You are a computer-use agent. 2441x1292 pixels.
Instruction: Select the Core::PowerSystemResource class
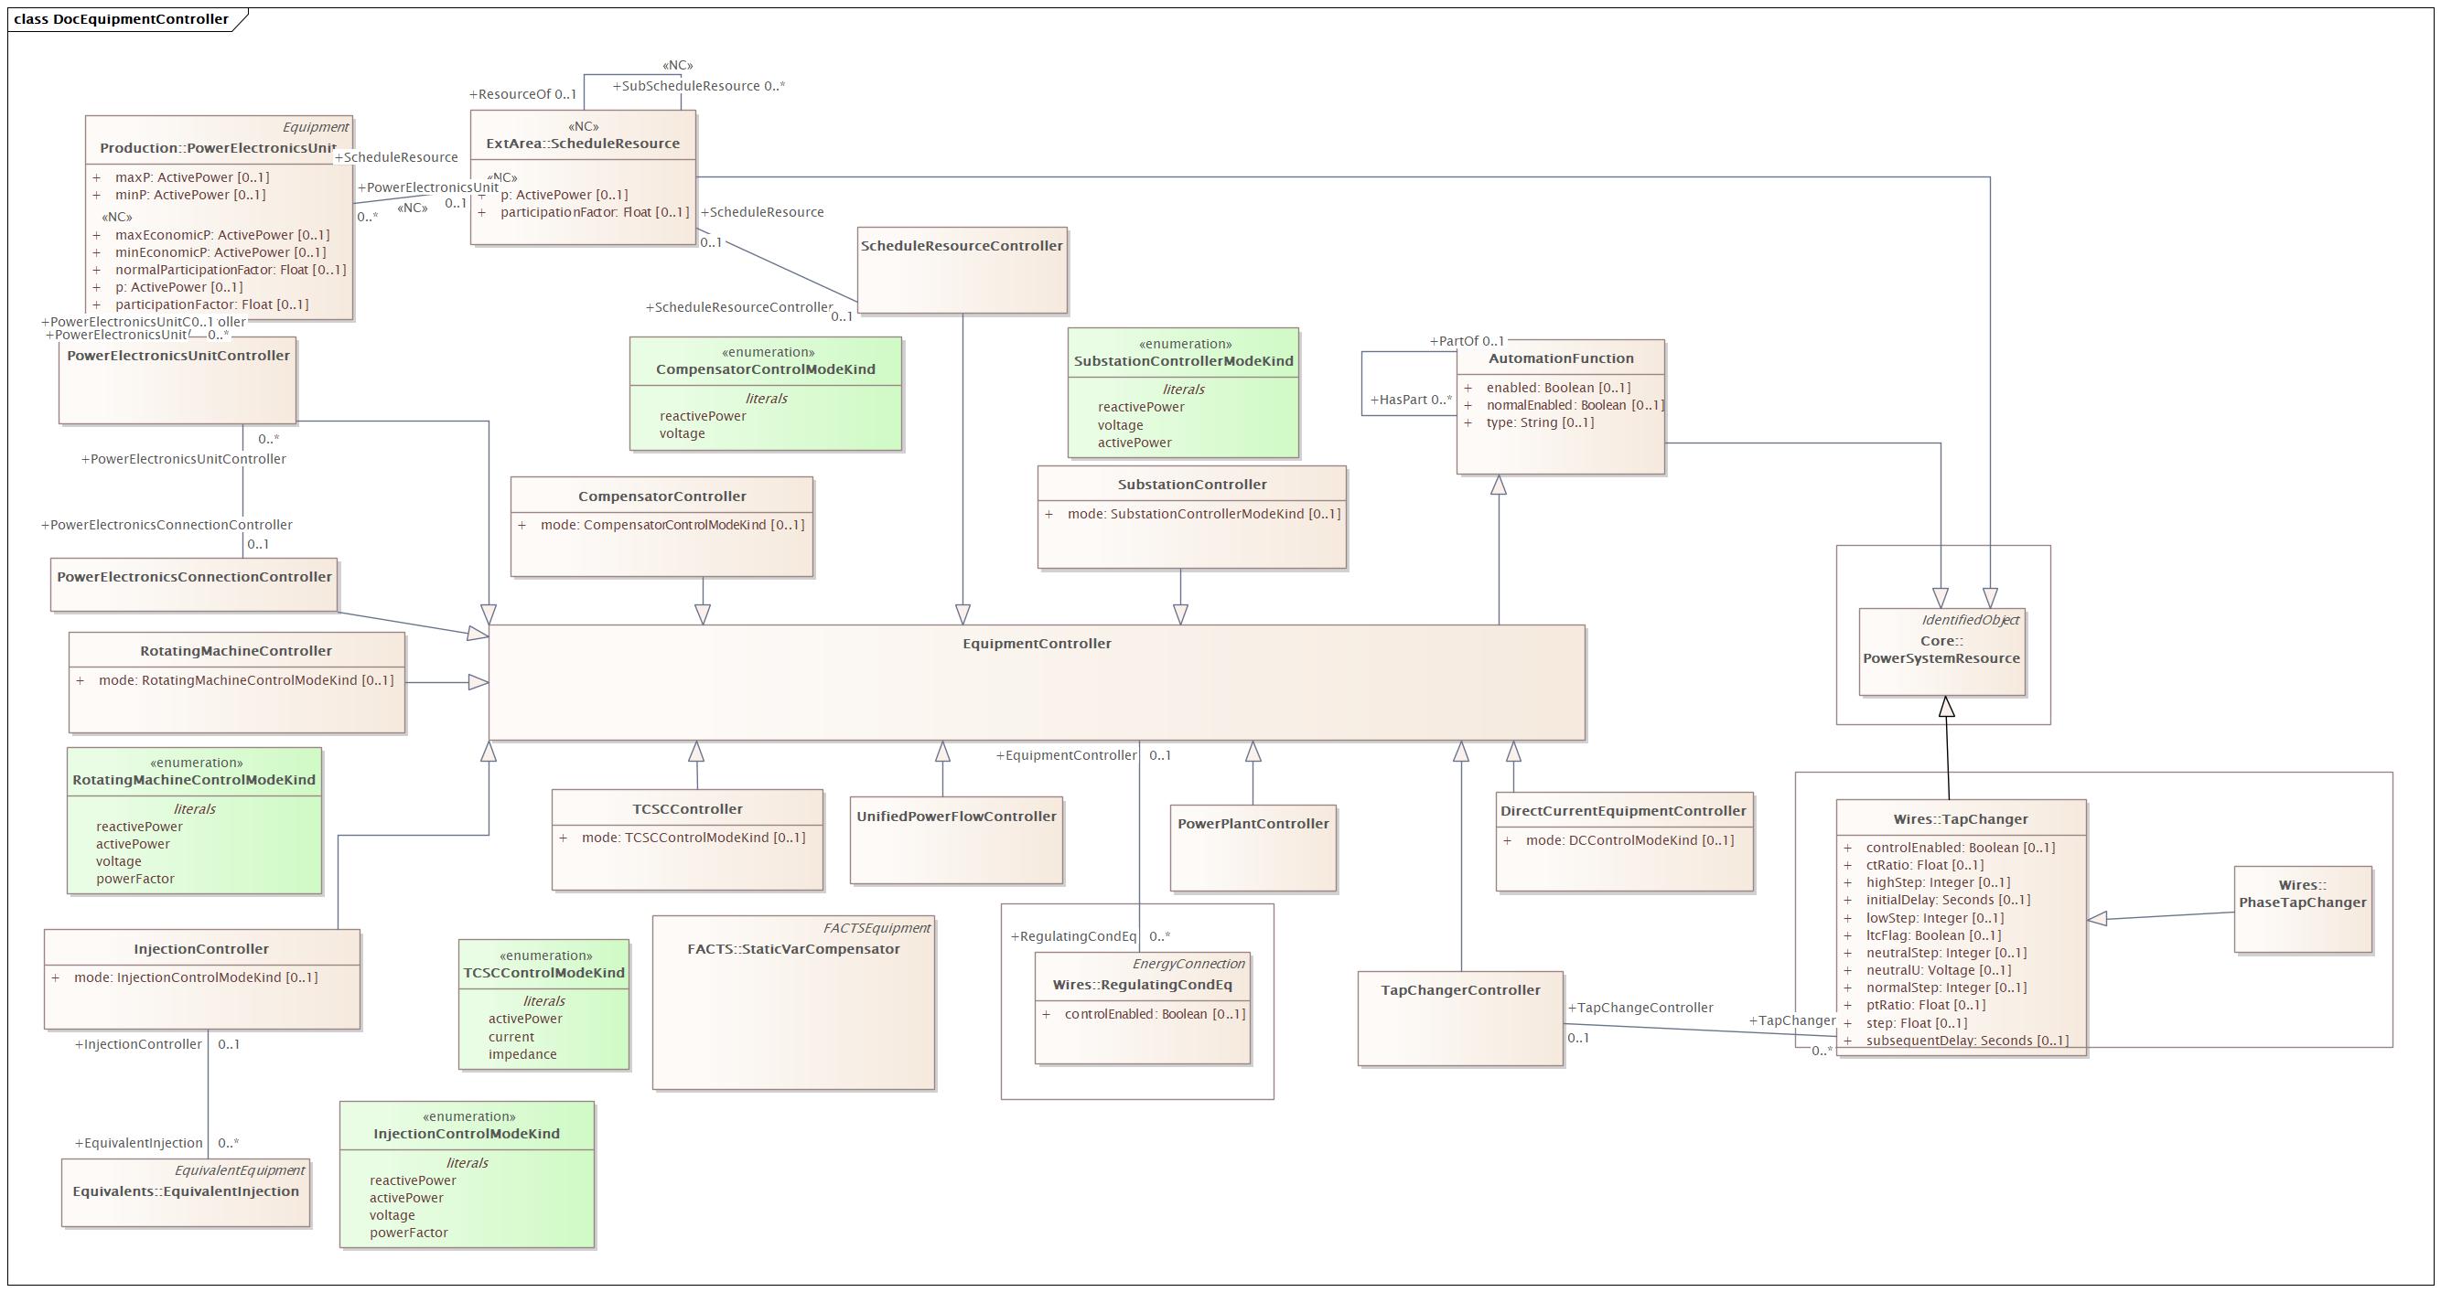(x=1944, y=650)
